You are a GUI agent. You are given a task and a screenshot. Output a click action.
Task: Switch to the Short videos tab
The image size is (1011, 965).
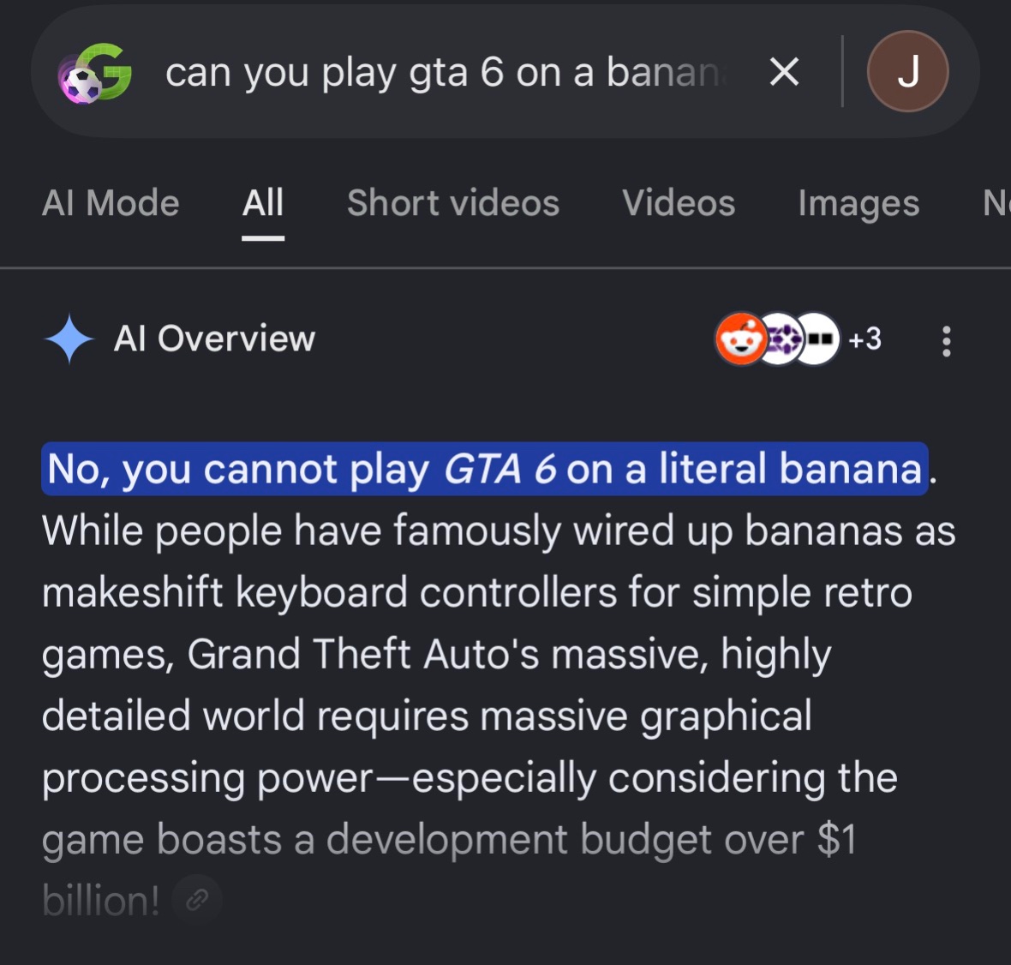click(x=453, y=203)
